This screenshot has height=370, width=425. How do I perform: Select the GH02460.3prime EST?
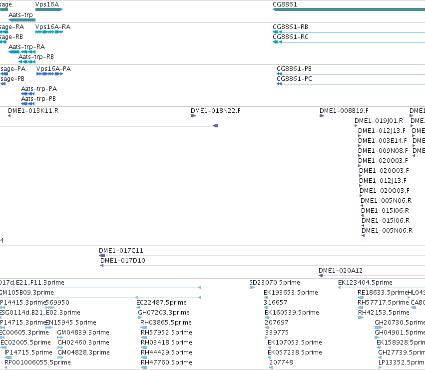click(x=83, y=343)
